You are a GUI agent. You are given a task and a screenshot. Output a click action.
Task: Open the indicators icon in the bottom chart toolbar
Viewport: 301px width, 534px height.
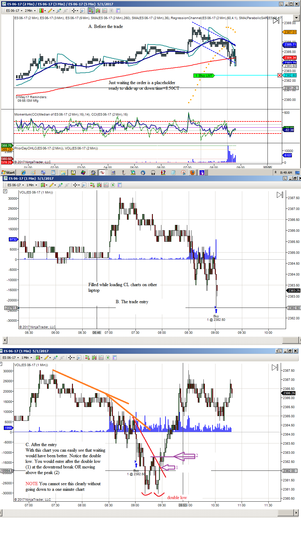pos(94,358)
